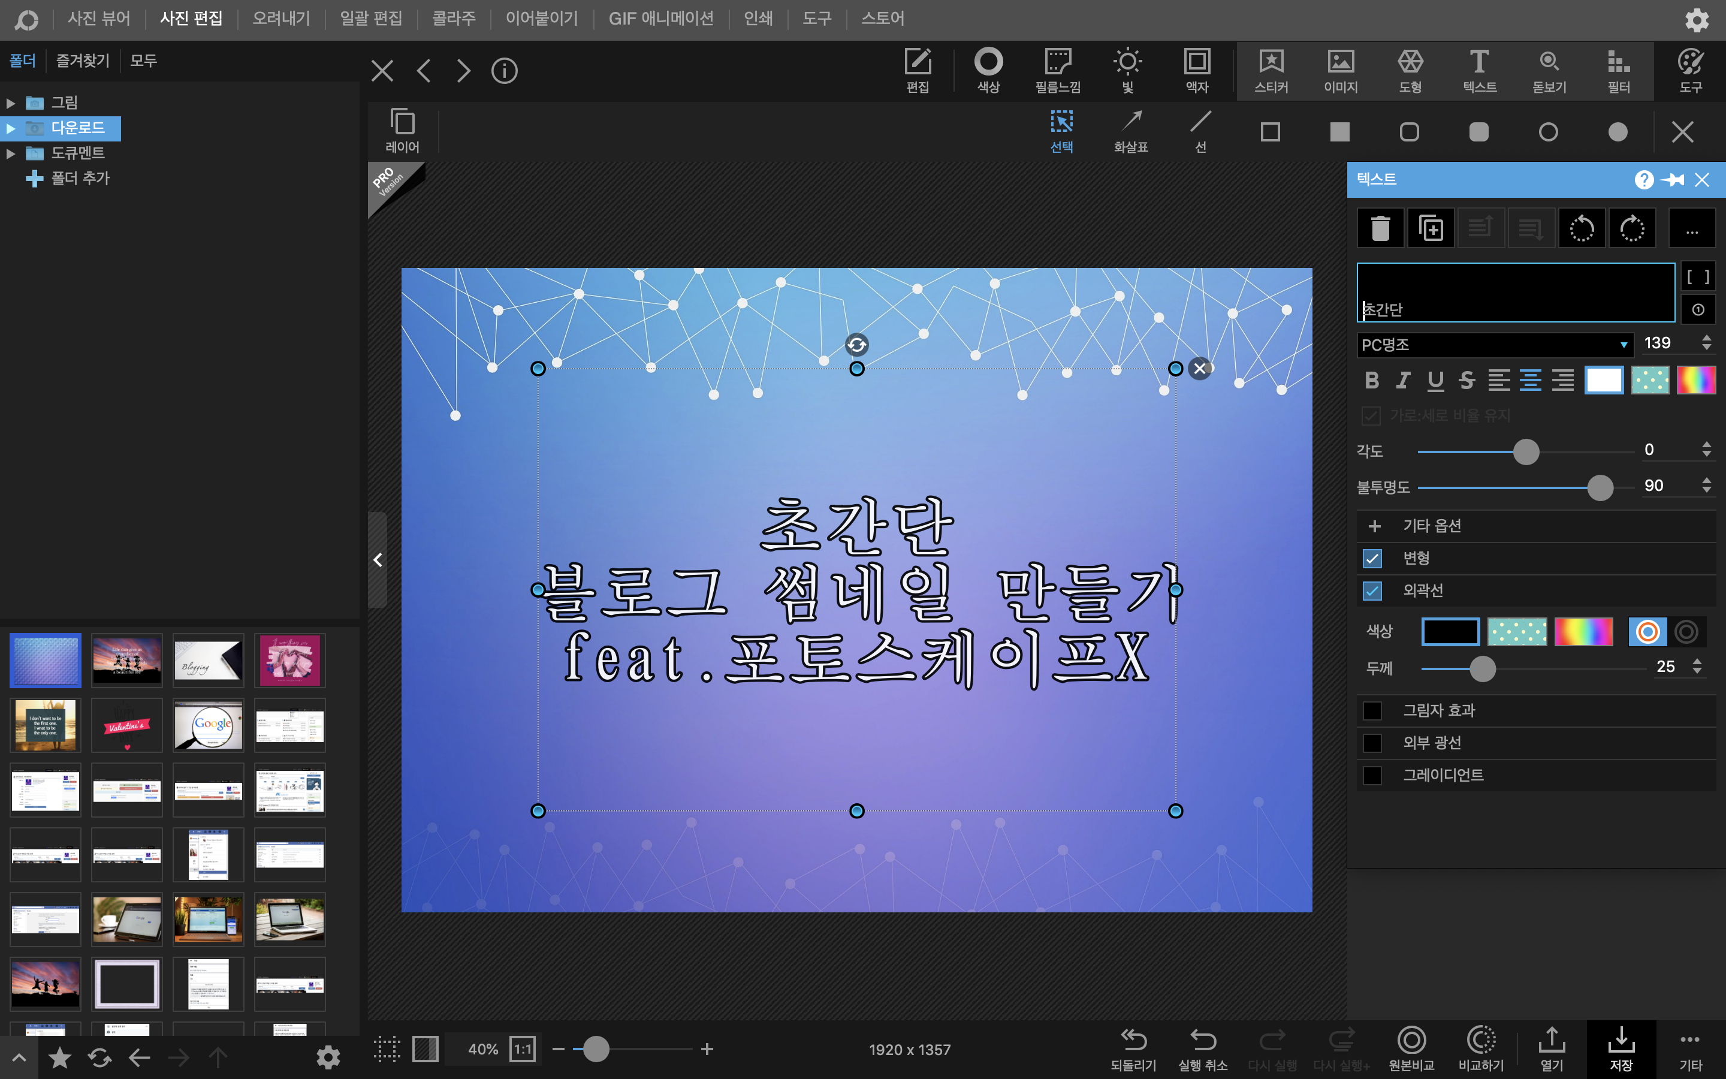Uncheck the 외곽선 outline checkbox
The image size is (1726, 1079).
(x=1372, y=591)
